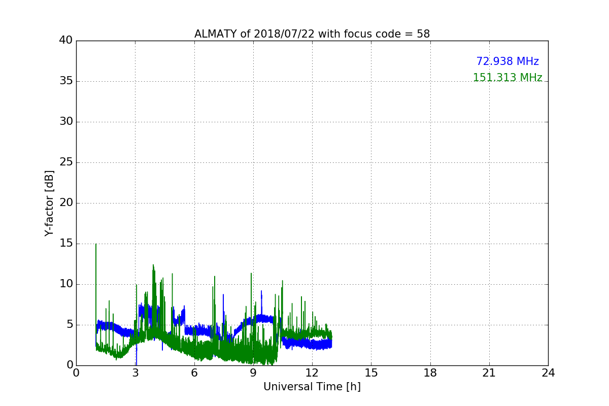Click x-axis tick label 18
This screenshot has width=609, height=406.
tap(430, 373)
